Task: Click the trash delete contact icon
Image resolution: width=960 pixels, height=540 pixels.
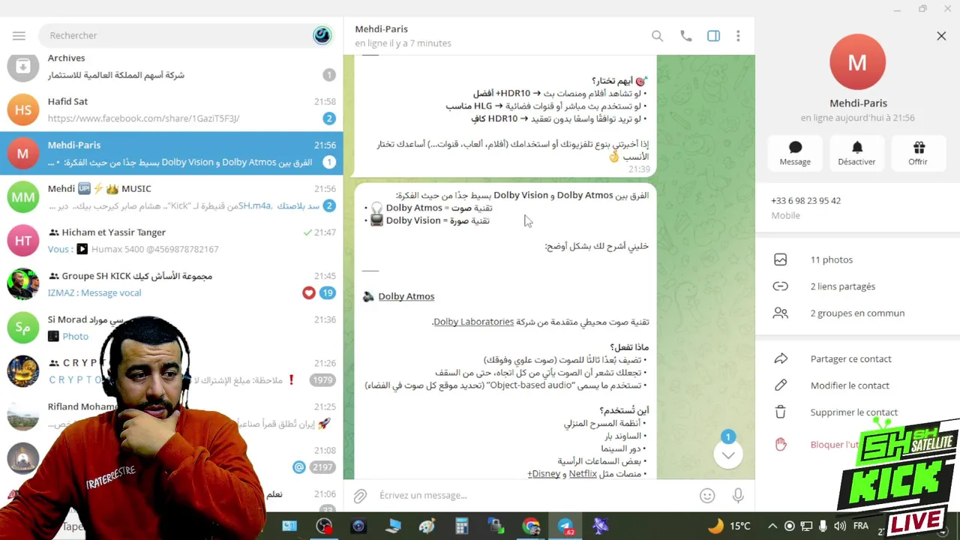Action: 781,412
